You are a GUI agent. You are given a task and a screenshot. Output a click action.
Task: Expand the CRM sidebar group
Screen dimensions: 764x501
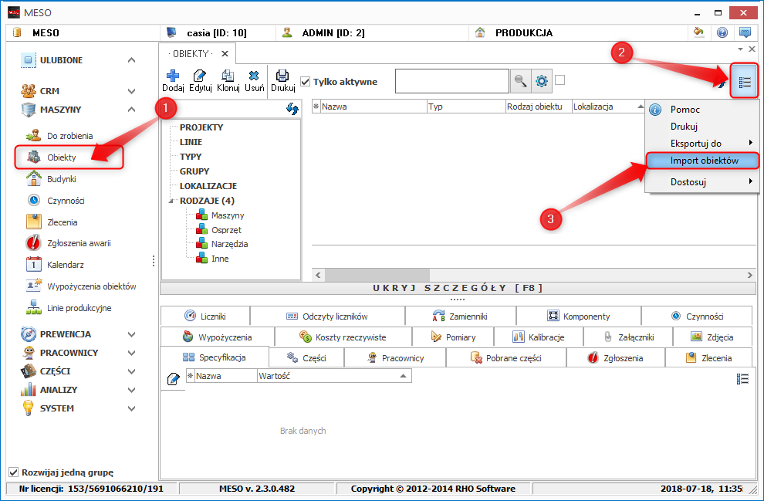131,91
